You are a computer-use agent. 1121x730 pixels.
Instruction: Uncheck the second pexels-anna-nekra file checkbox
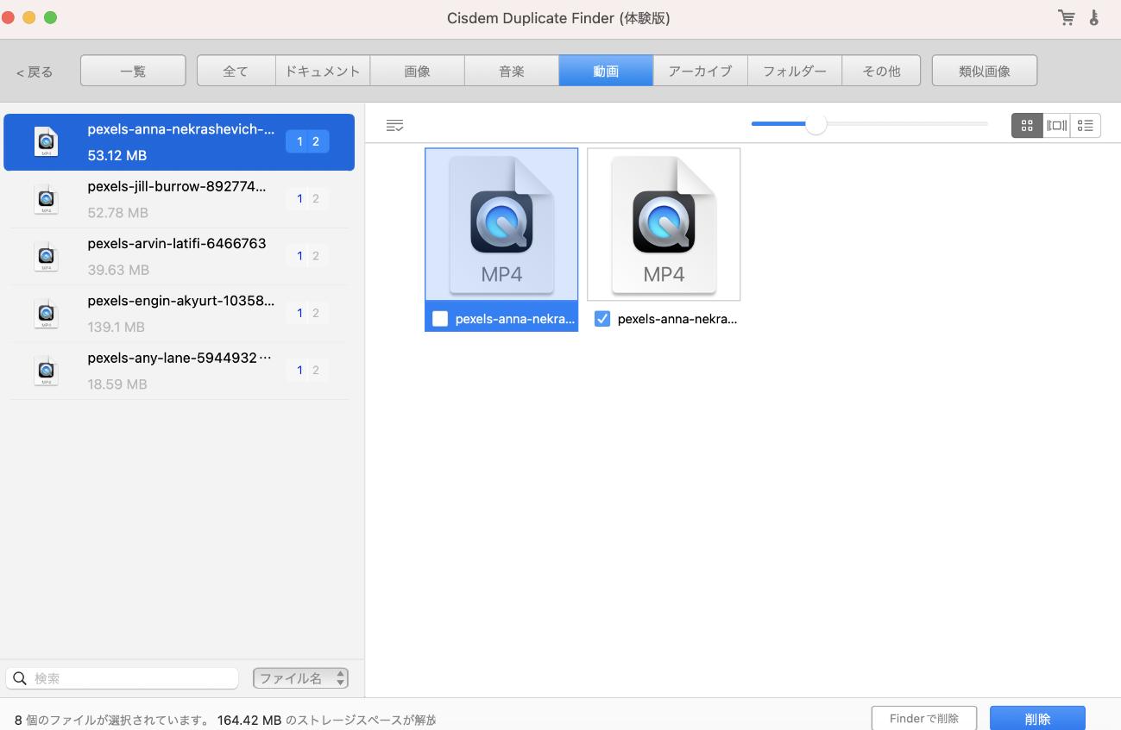[x=602, y=319]
